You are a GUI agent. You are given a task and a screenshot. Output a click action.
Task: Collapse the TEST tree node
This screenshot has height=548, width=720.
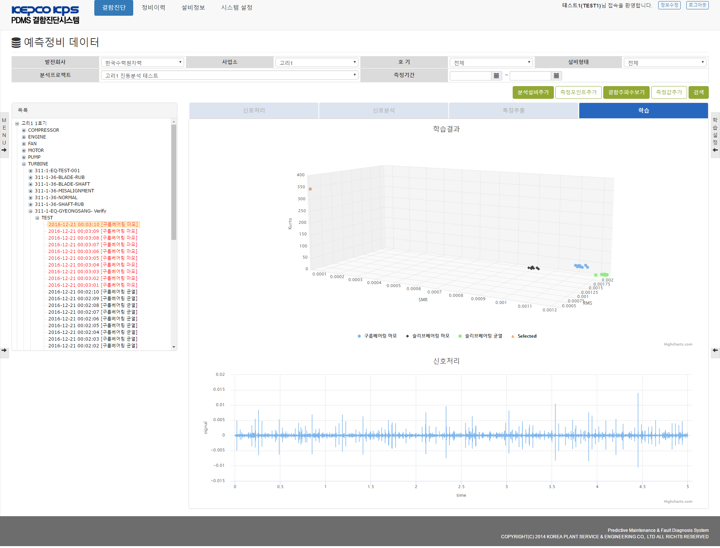coord(37,218)
